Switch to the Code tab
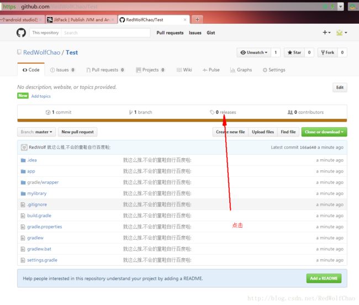The width and height of the screenshot is (359, 305). click(31, 70)
